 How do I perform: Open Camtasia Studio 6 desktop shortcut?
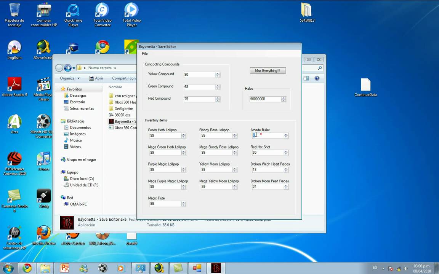[x=14, y=201]
